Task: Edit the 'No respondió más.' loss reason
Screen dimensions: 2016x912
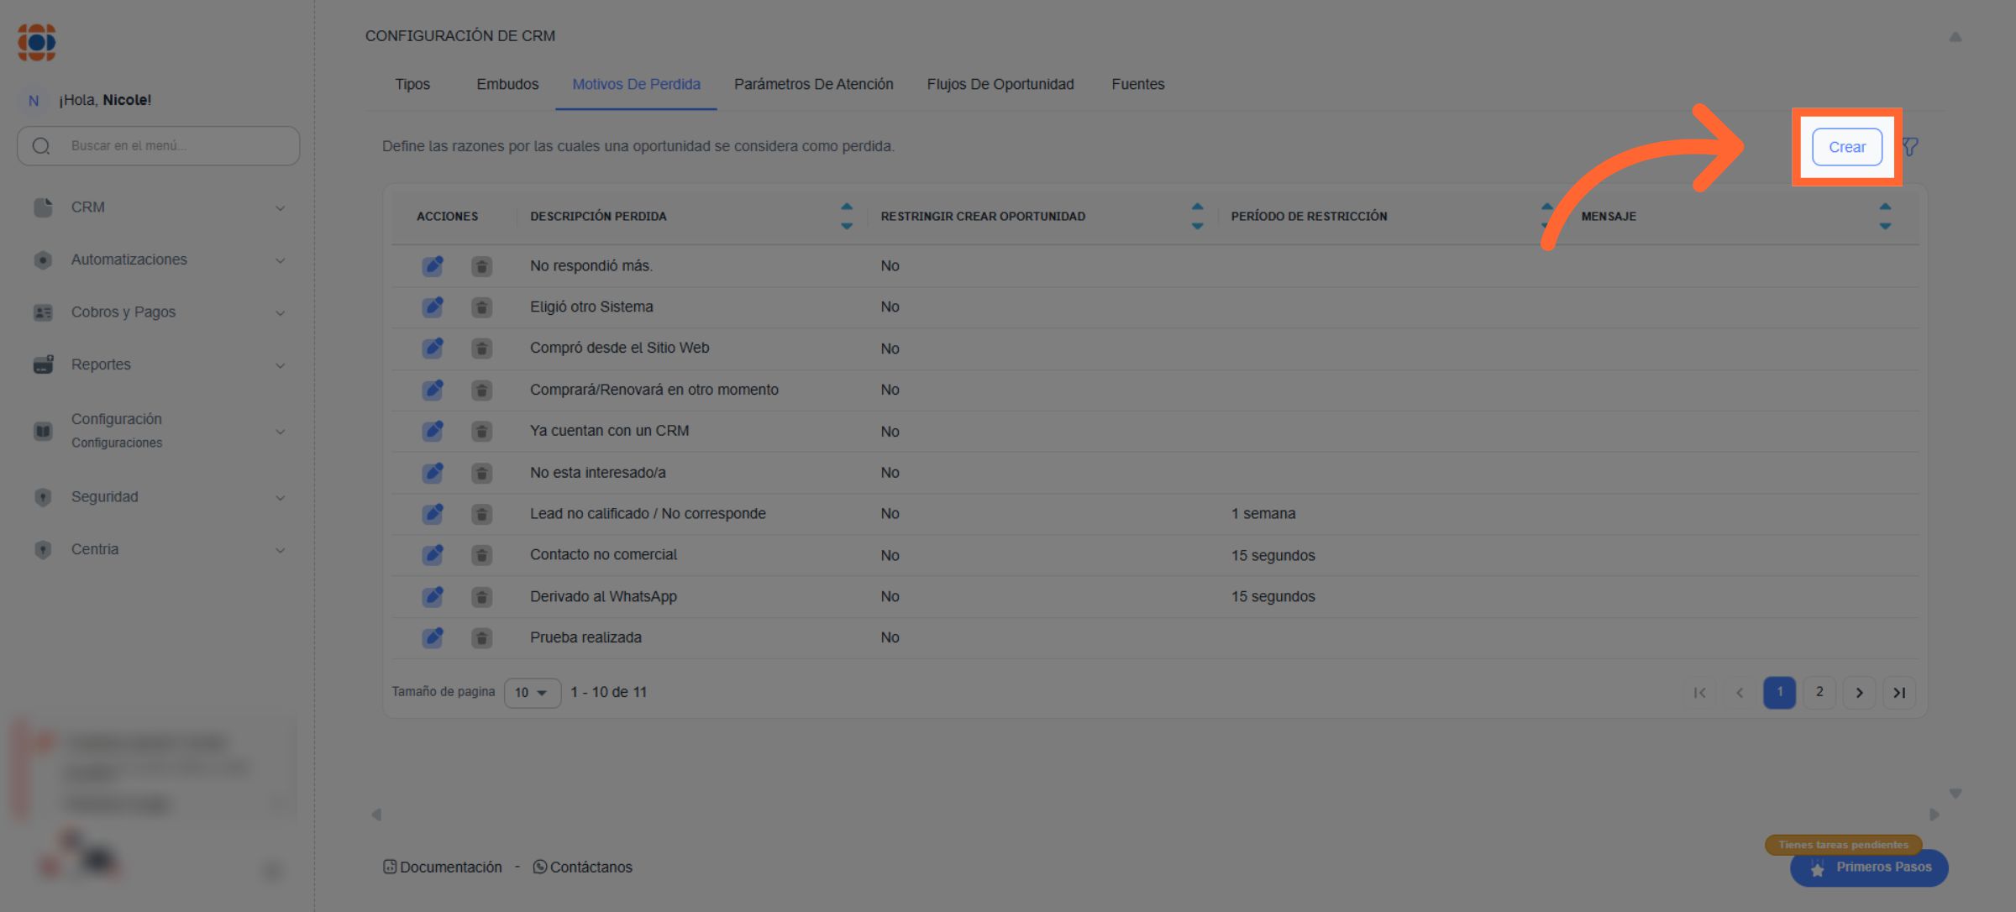Action: [x=433, y=266]
